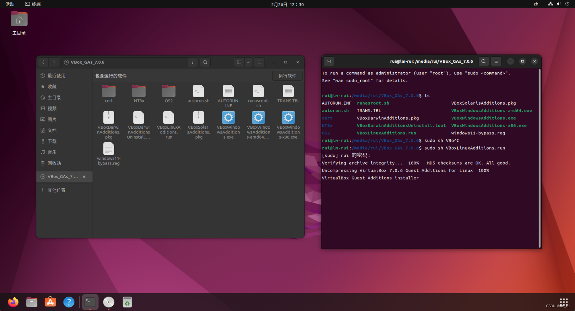The width and height of the screenshot is (575, 311).
Task: Open 图片 in the Files sidebar
Action: coord(64,119)
